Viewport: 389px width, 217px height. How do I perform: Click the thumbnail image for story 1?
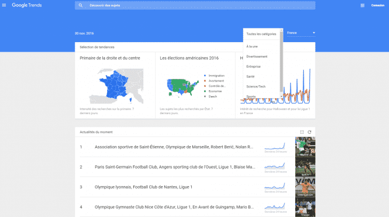(x=305, y=147)
